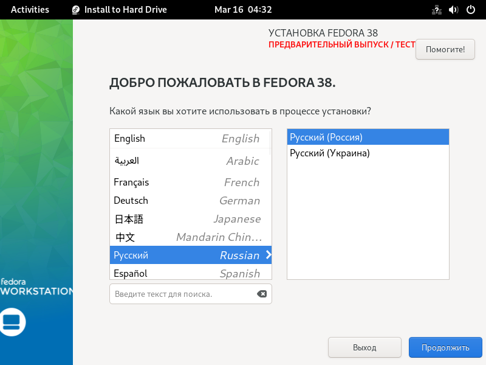Select Español in the language list

[x=190, y=272]
